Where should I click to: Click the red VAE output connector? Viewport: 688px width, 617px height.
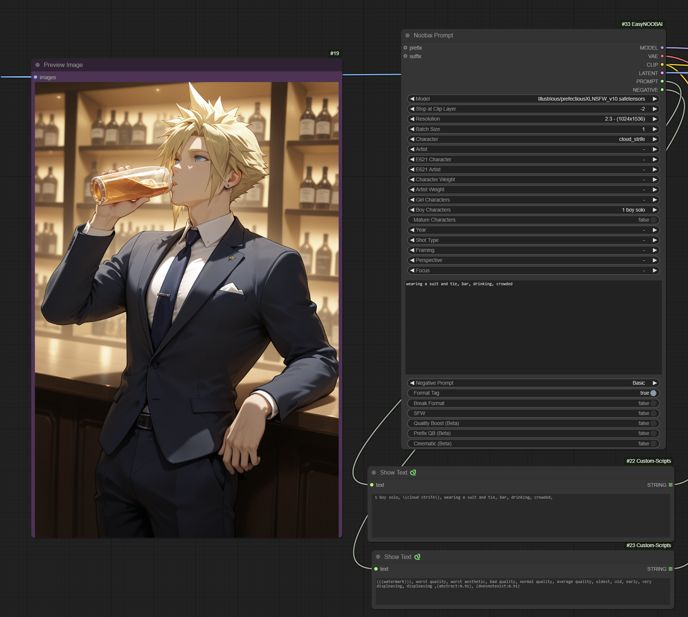pyautogui.click(x=662, y=56)
